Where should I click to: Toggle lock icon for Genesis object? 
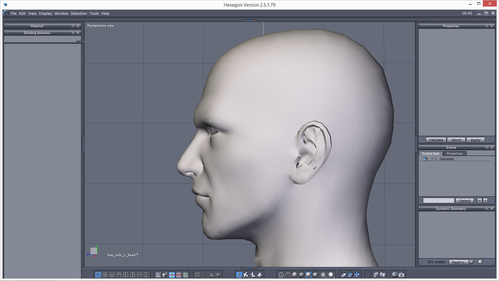429,159
